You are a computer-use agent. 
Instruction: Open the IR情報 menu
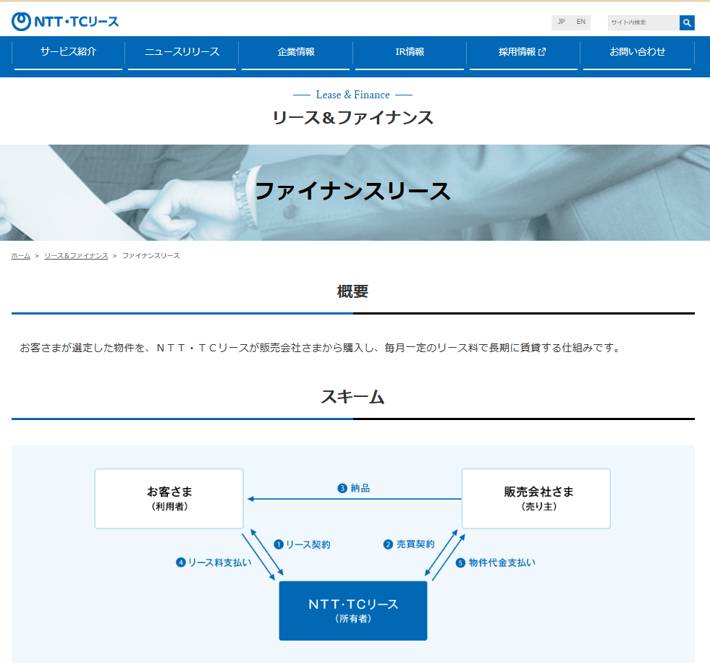tap(410, 53)
